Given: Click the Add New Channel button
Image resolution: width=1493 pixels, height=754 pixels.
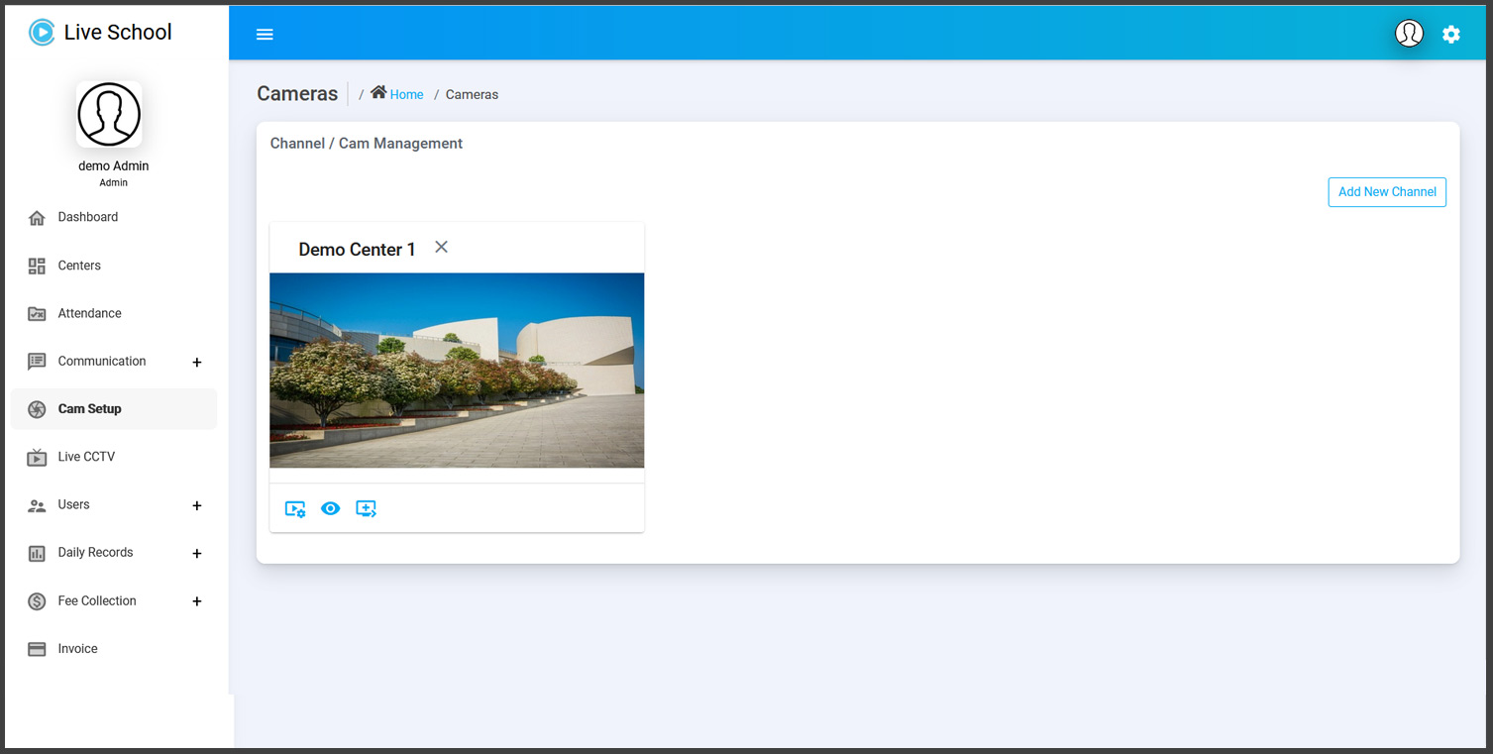Looking at the screenshot, I should (x=1386, y=192).
